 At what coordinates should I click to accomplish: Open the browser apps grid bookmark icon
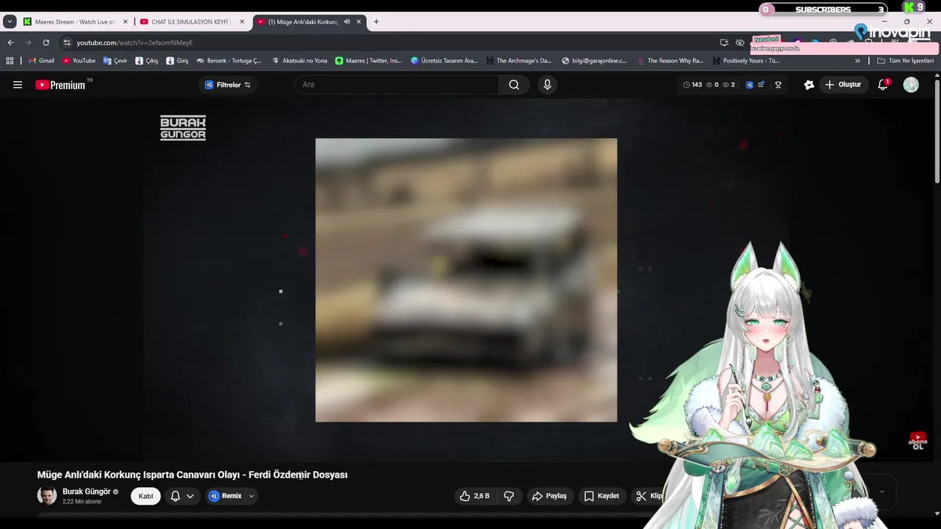(10, 61)
